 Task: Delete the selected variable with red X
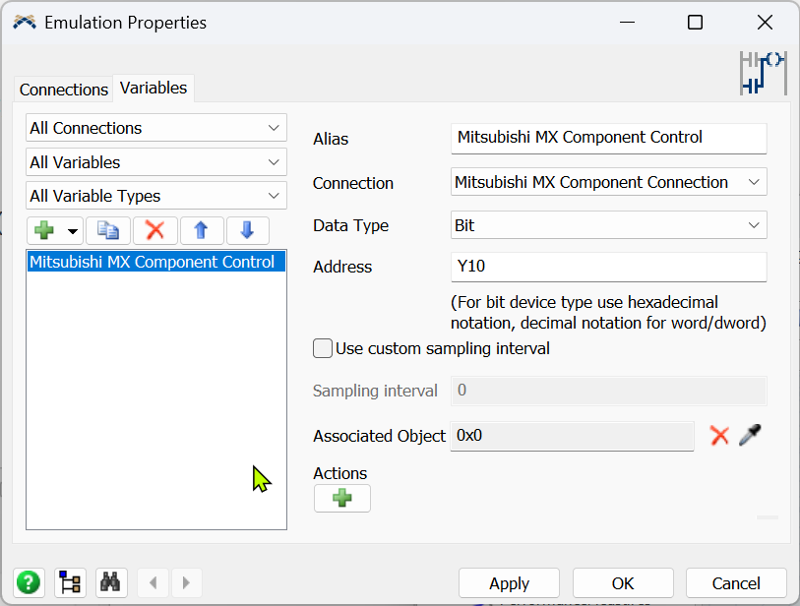pyautogui.click(x=154, y=230)
